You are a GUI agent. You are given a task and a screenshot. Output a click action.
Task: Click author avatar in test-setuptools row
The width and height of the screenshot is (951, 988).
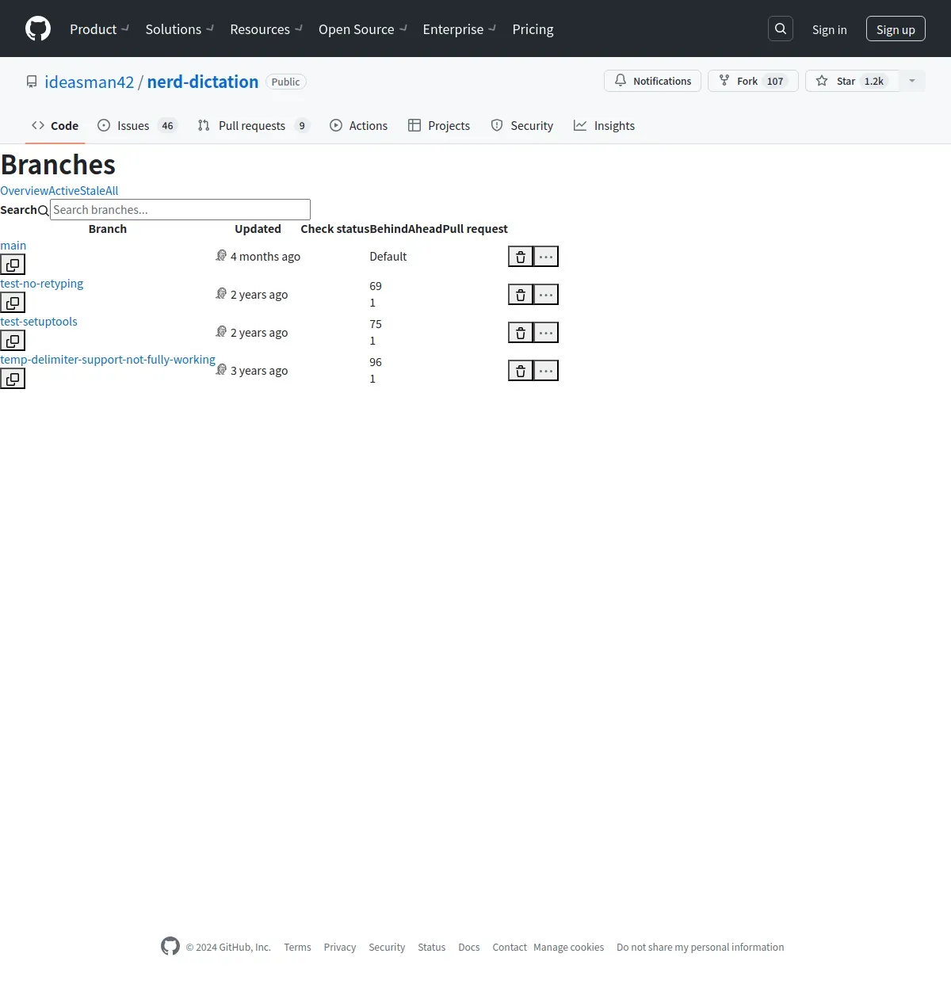[x=221, y=331]
